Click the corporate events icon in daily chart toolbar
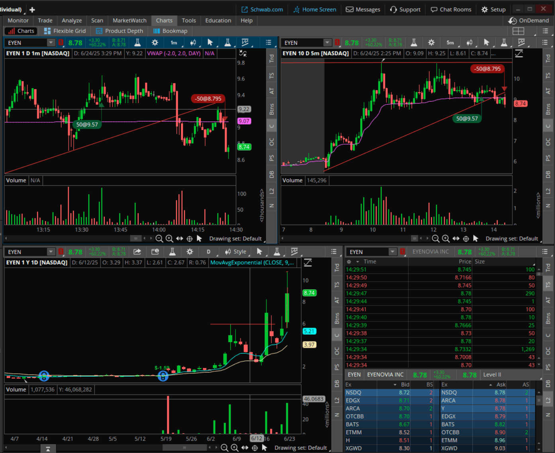This screenshot has height=453, width=555. [x=155, y=251]
